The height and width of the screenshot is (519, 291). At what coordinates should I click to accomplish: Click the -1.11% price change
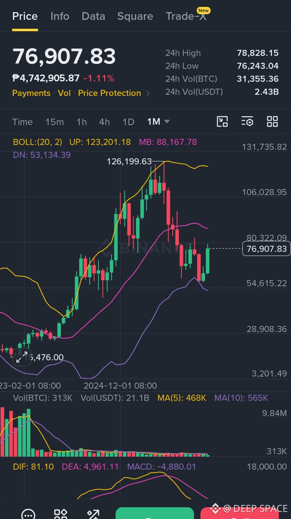point(99,78)
